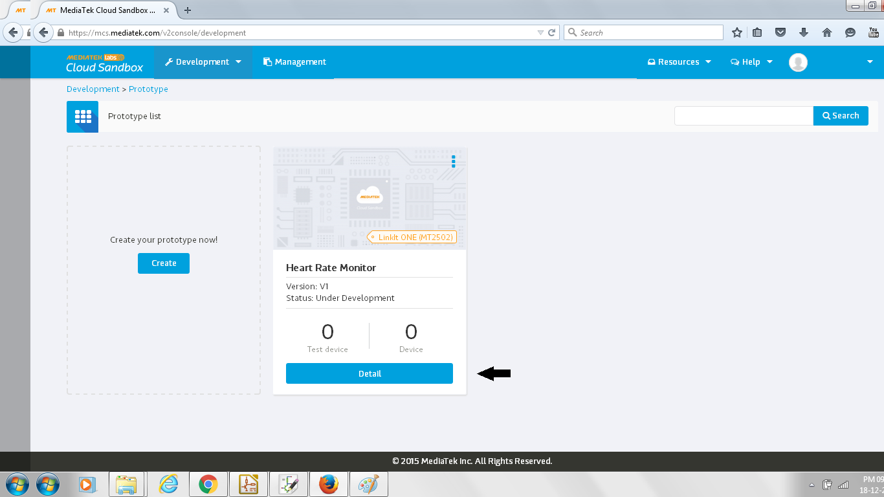Open the pen-and-paper drawing app in taskbar

coord(289,484)
